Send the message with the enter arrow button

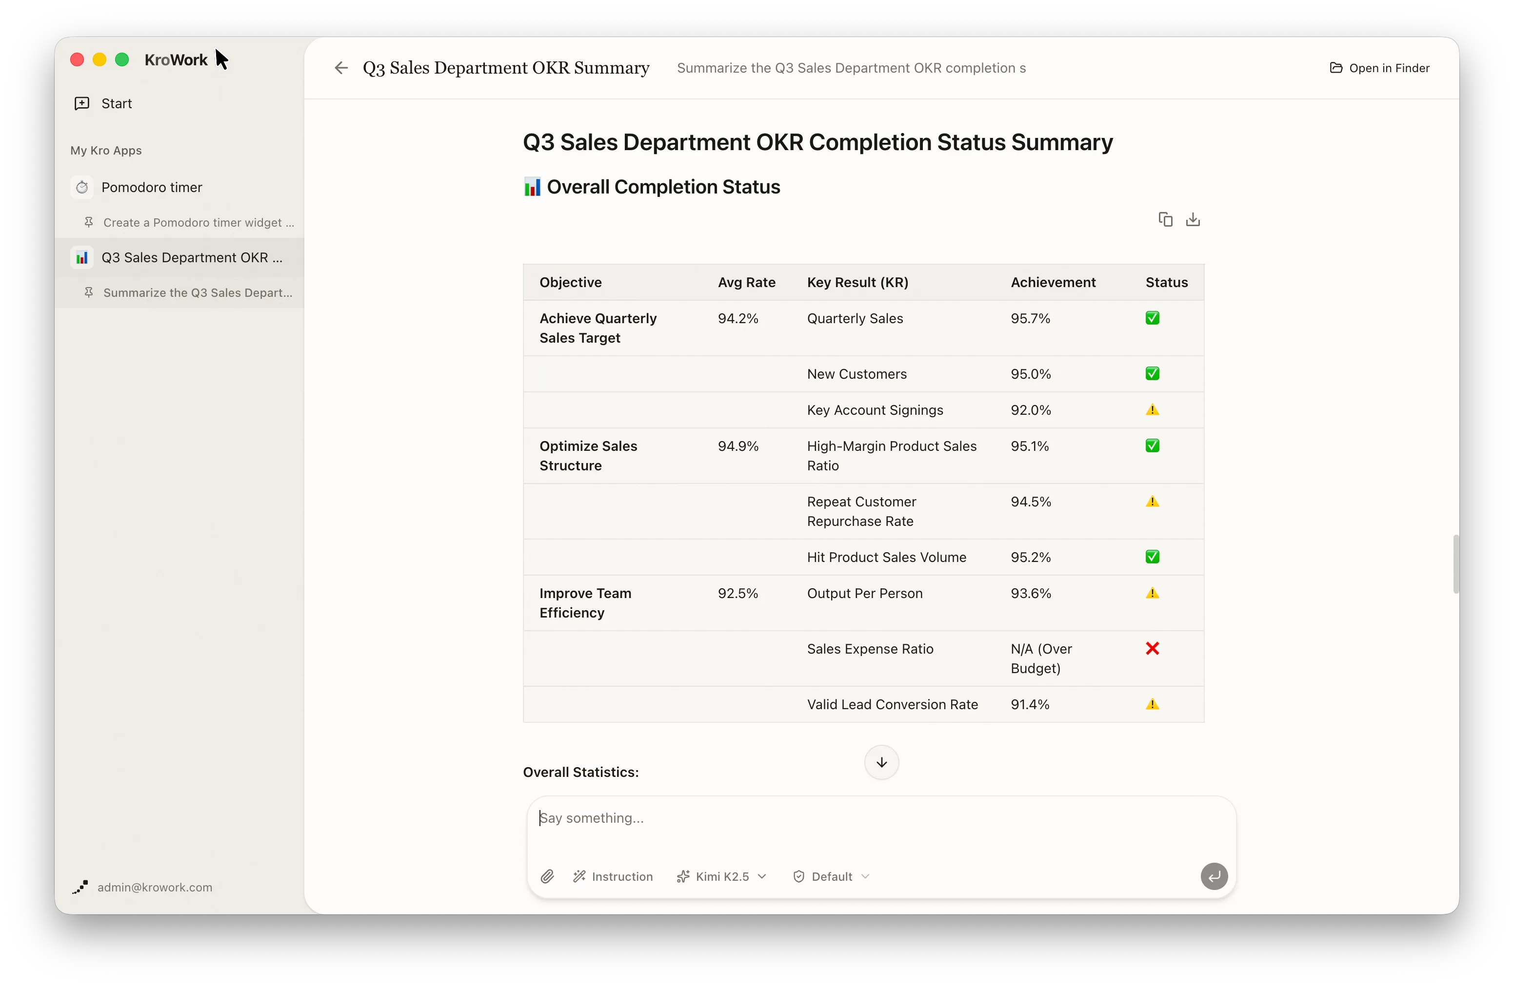point(1214,876)
